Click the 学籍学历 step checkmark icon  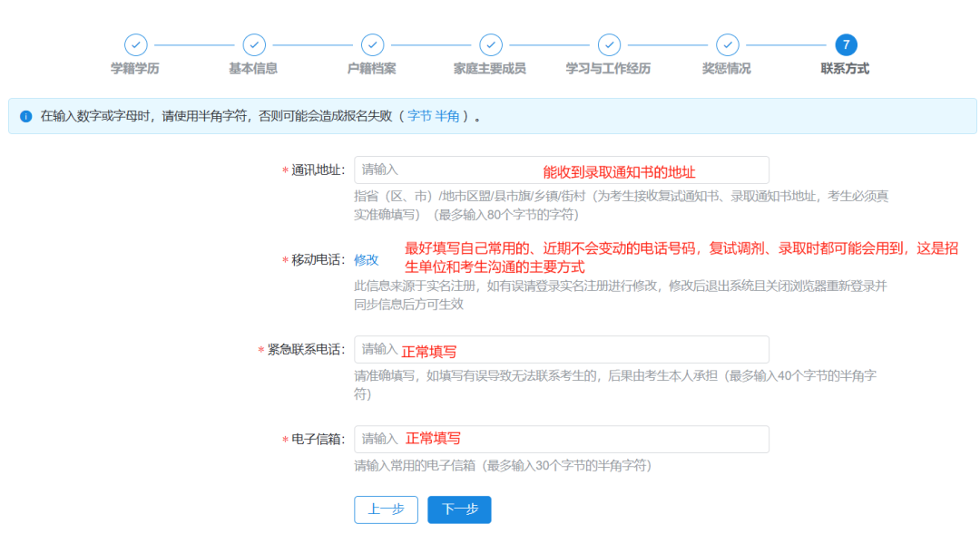click(135, 45)
